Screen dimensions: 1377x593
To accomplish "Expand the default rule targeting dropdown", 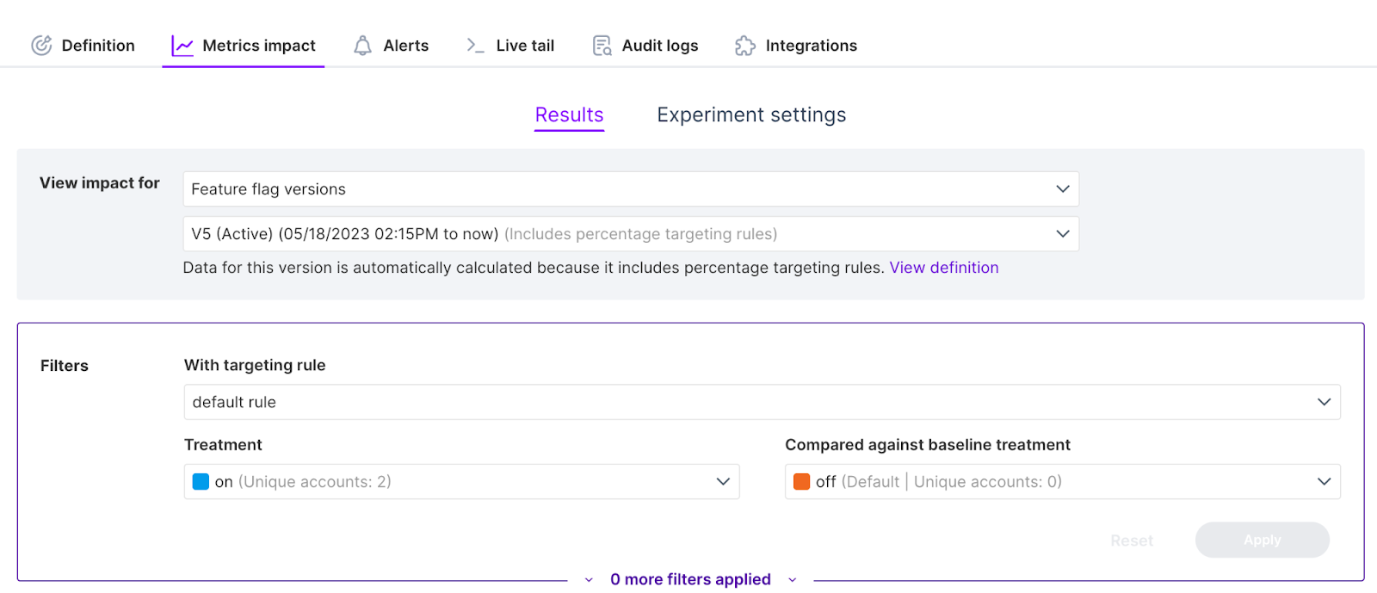I will [762, 402].
